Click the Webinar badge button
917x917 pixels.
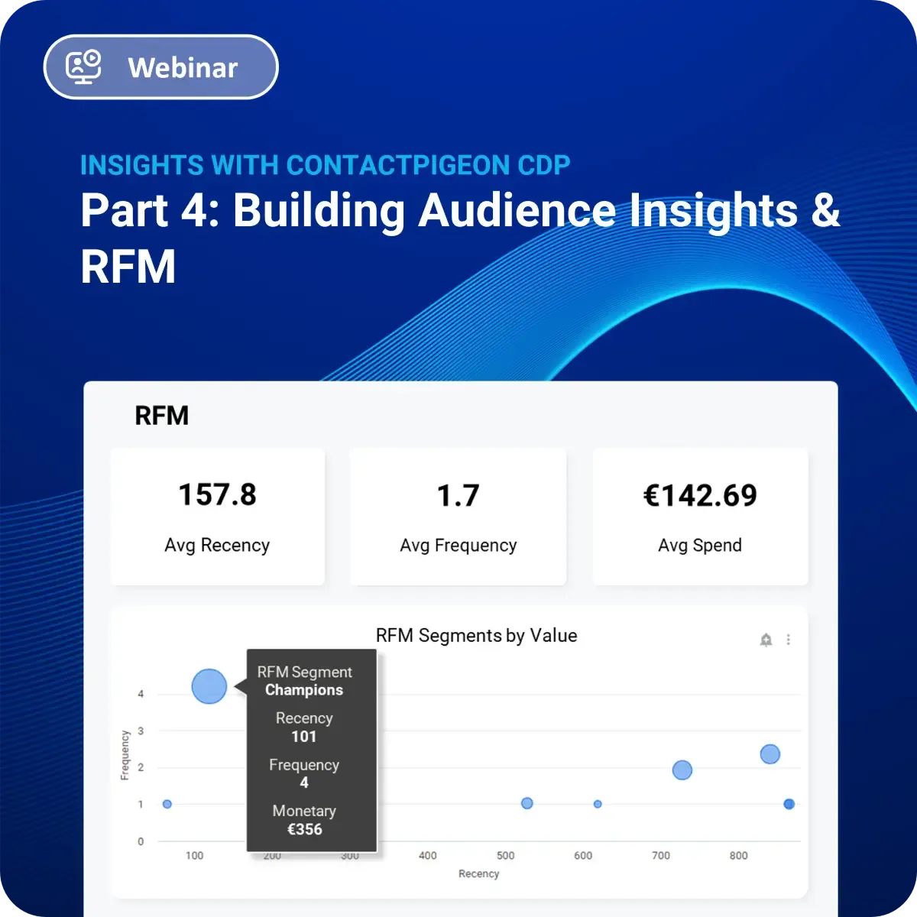[161, 67]
